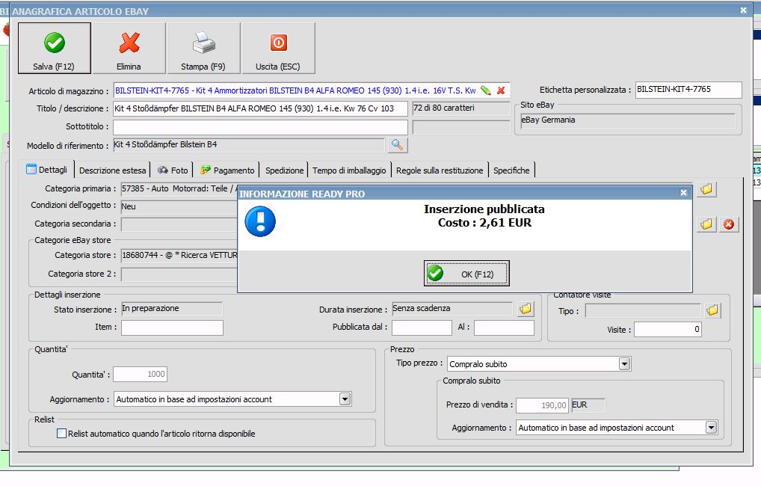761x486 pixels.
Task: Open folder icon next to Durata inserzione
Action: tap(525, 309)
